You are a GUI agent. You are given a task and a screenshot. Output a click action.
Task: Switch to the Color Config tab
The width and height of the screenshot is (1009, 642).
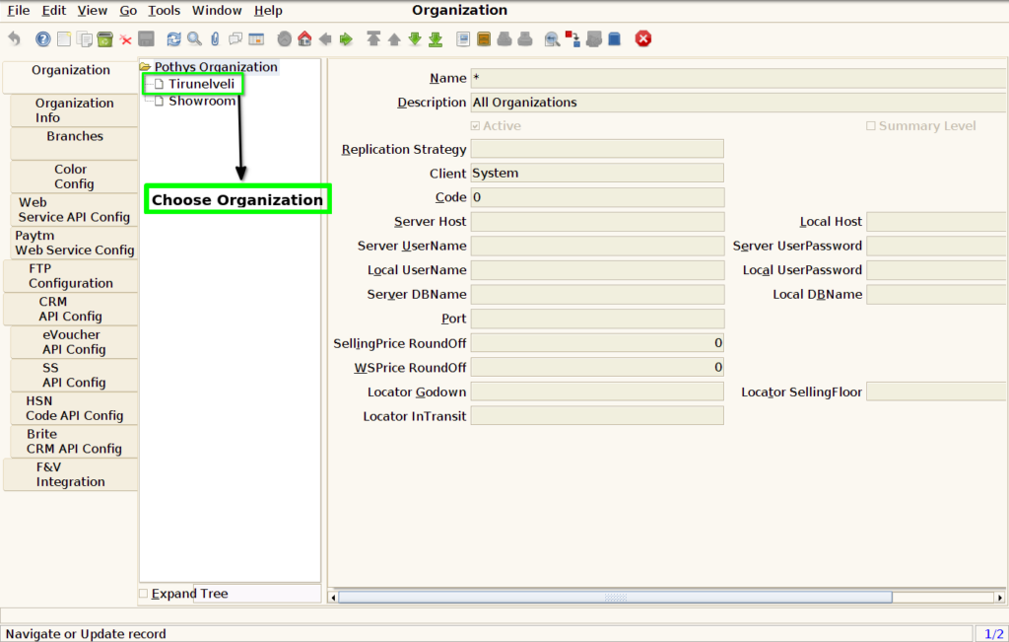(74, 177)
